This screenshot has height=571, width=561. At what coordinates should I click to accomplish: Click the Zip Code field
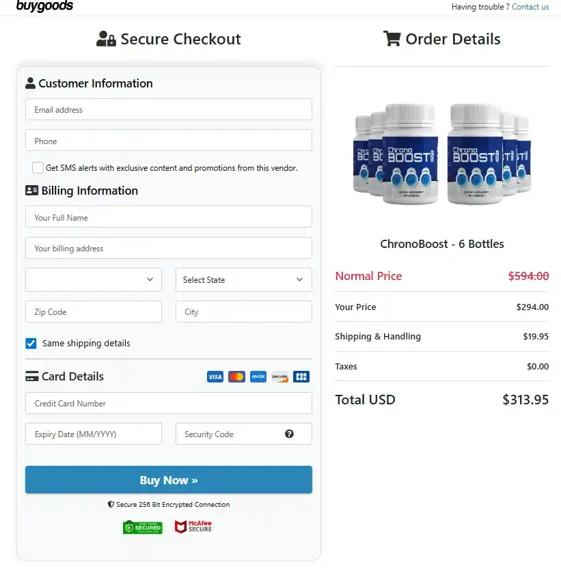tap(93, 311)
